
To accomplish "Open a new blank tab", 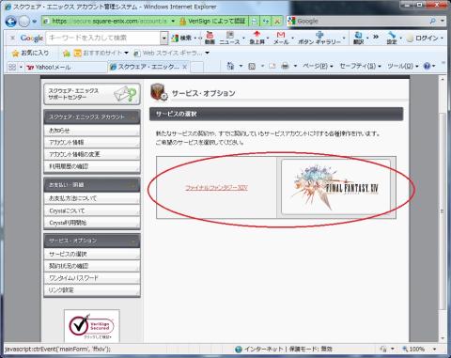I will [197, 67].
